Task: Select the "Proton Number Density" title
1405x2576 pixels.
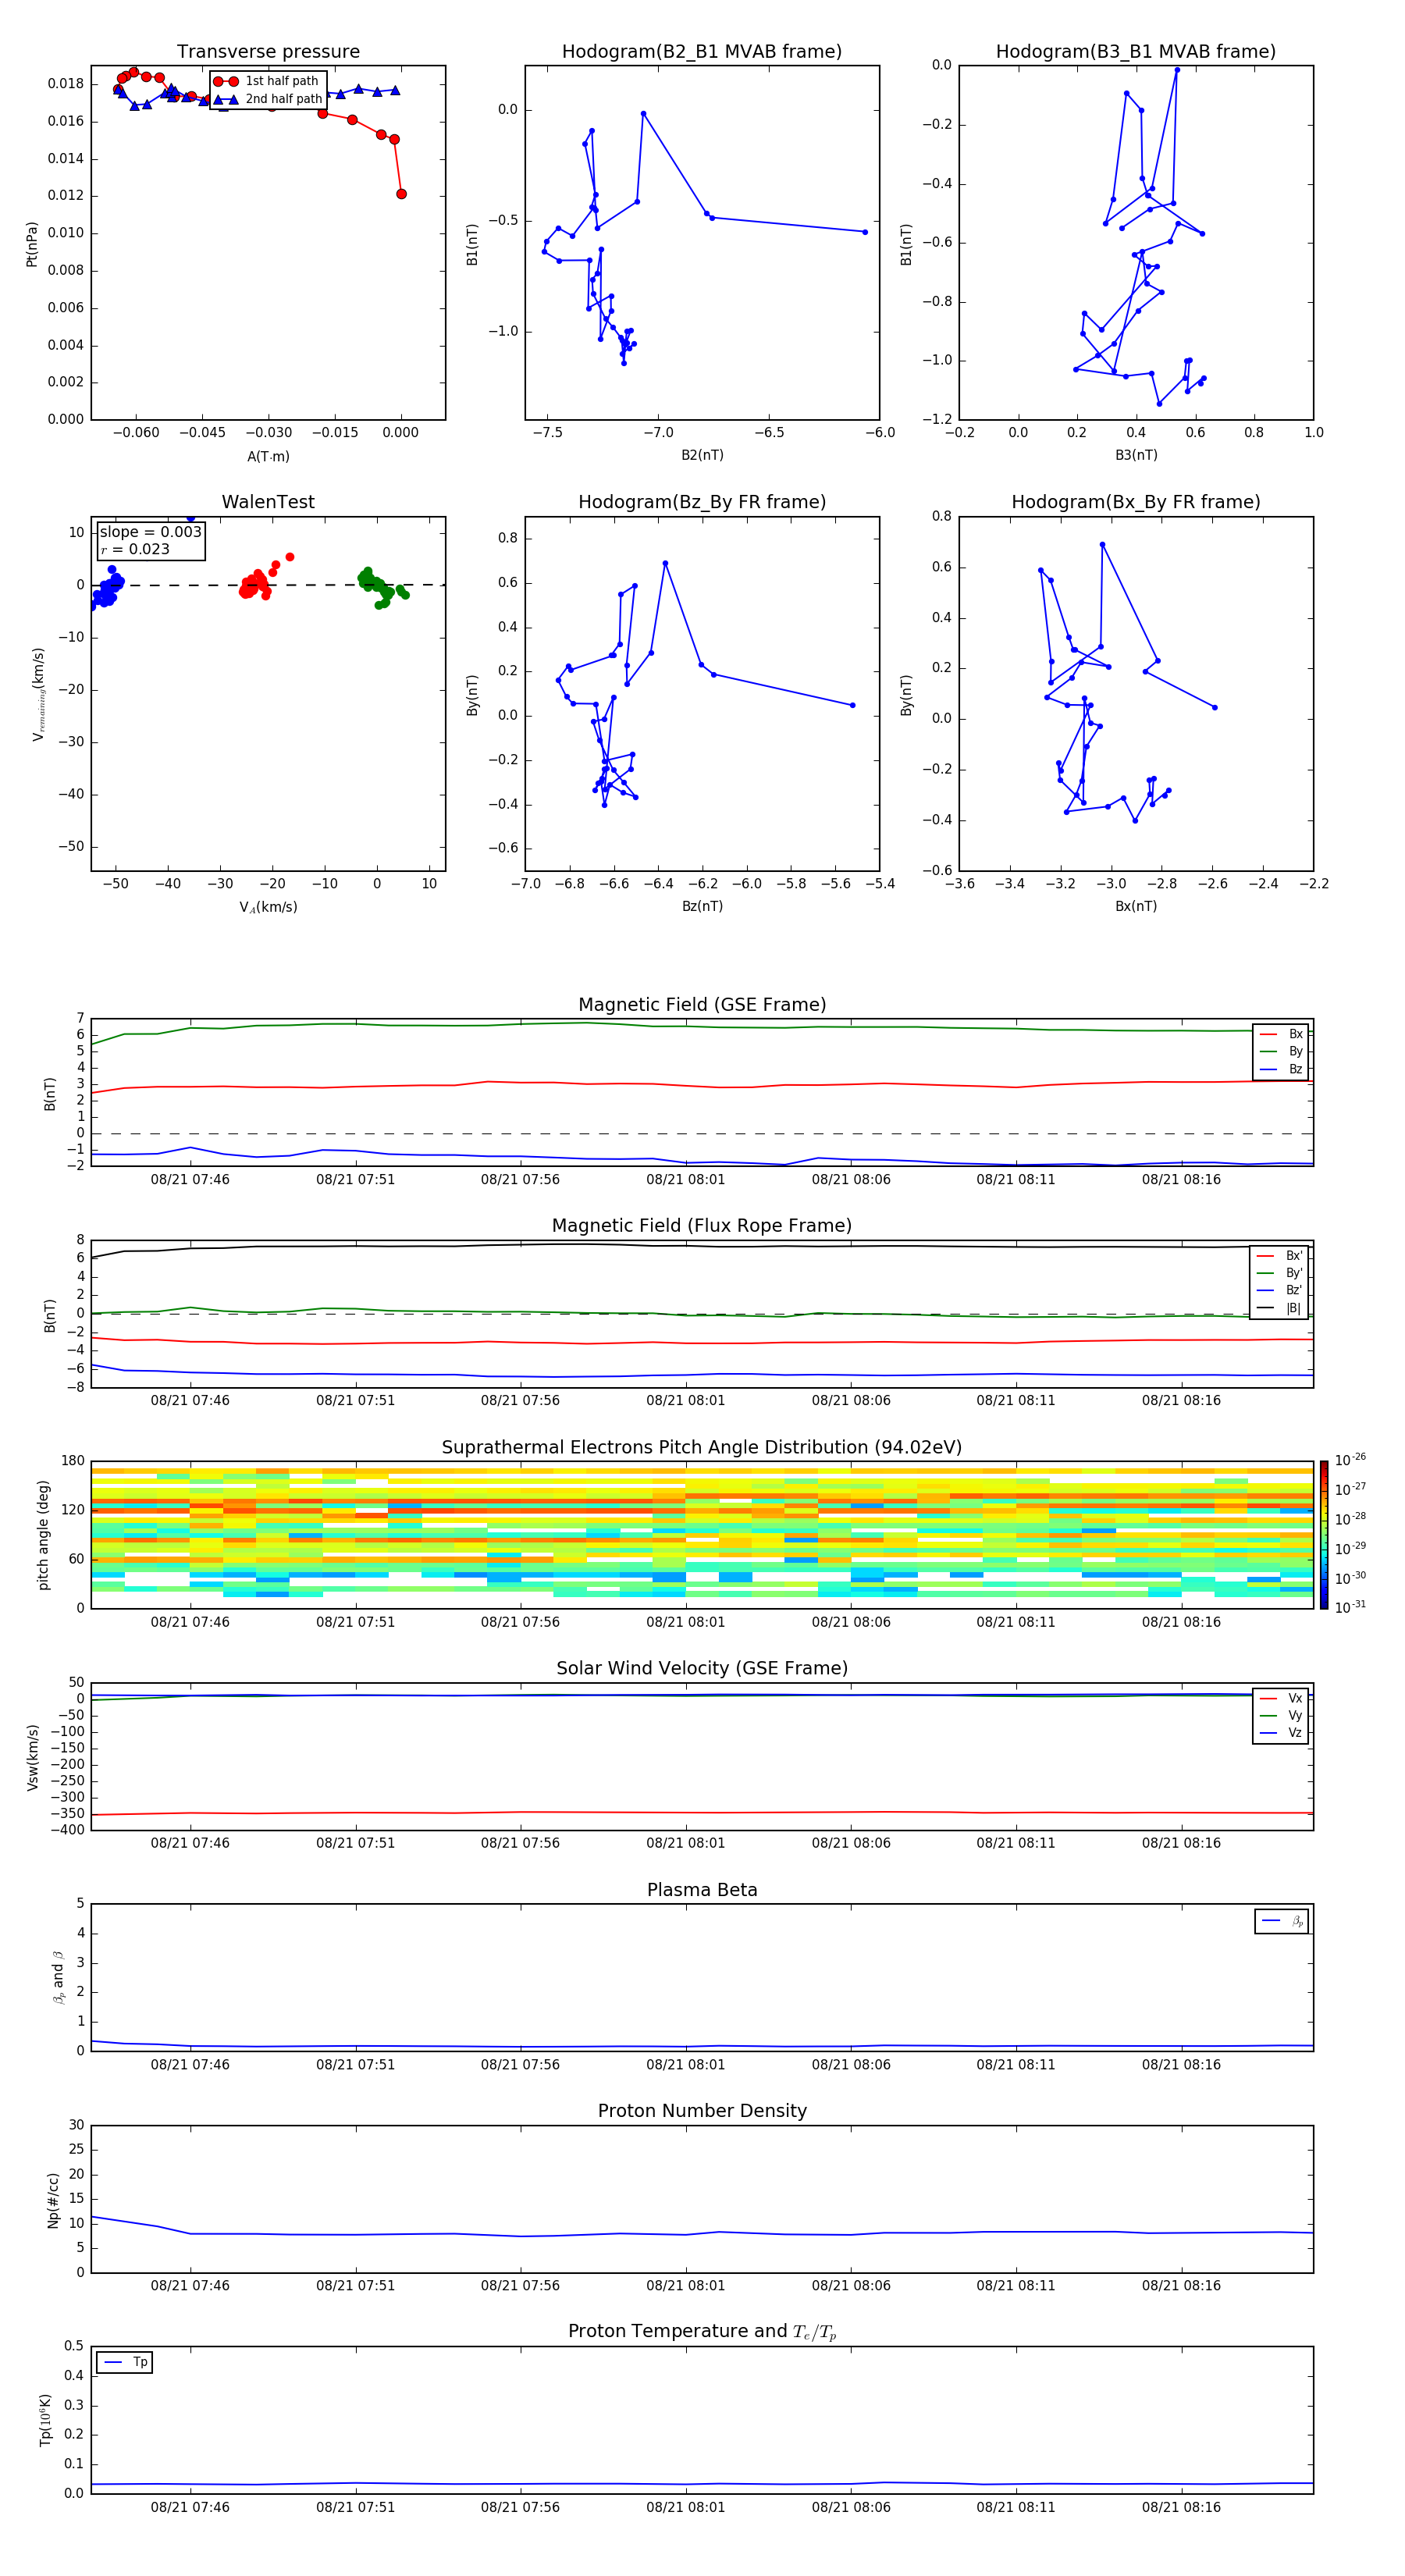Action: click(x=702, y=2111)
